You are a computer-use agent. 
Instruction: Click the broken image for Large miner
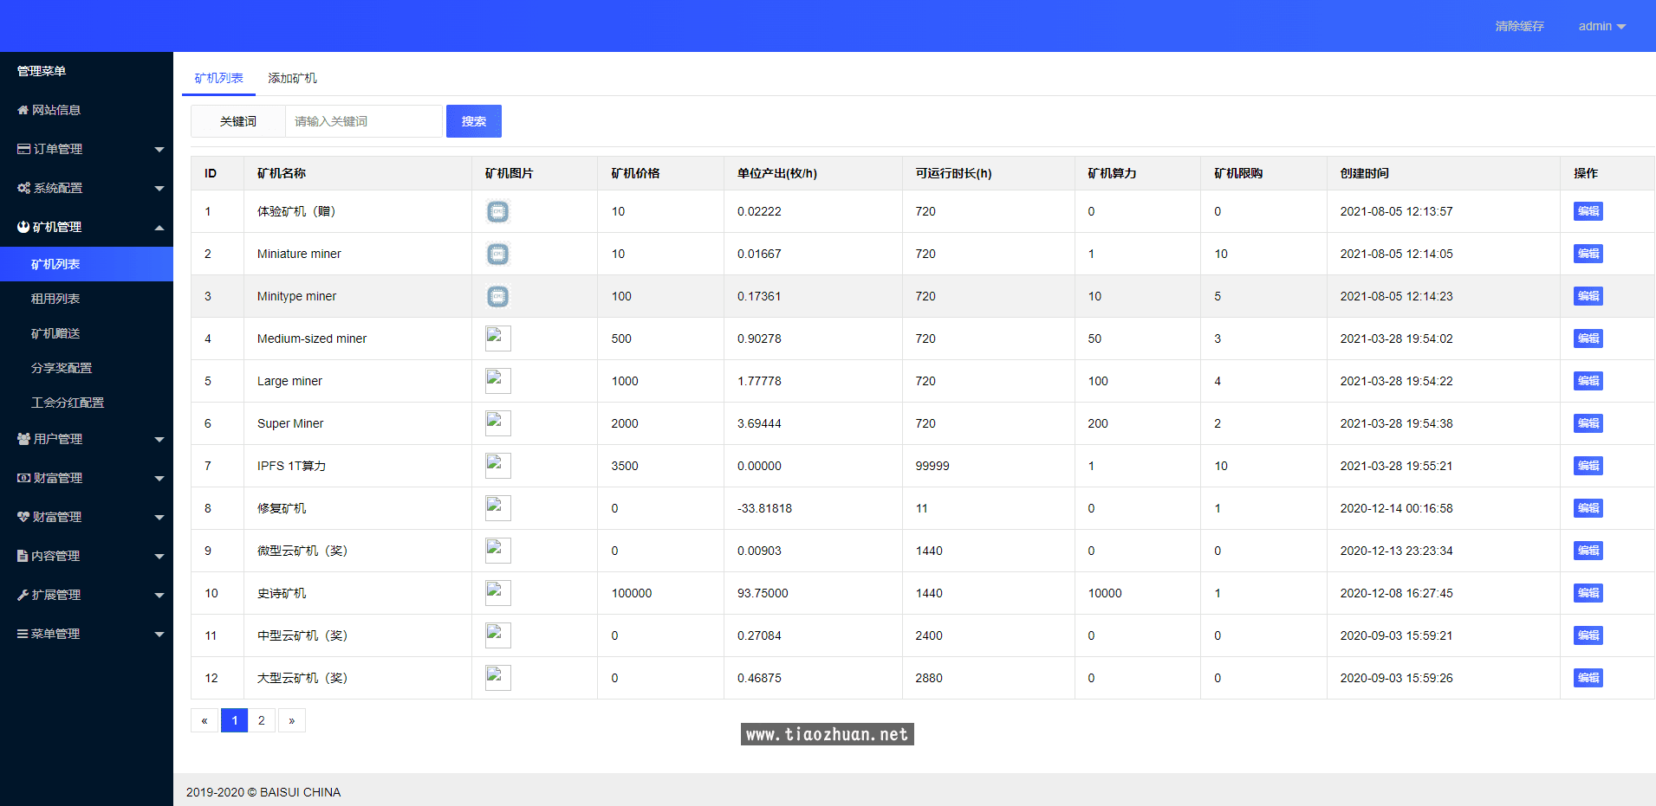pos(497,381)
